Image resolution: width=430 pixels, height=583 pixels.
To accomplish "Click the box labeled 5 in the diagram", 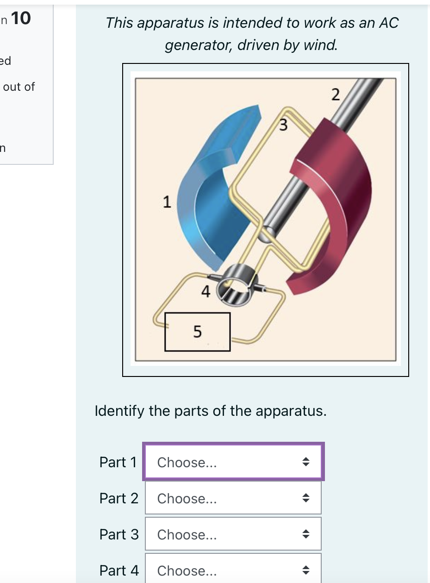I will coord(198,332).
